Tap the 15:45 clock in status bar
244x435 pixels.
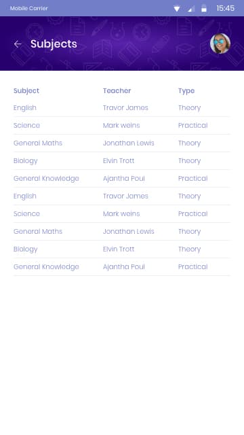[225, 8]
